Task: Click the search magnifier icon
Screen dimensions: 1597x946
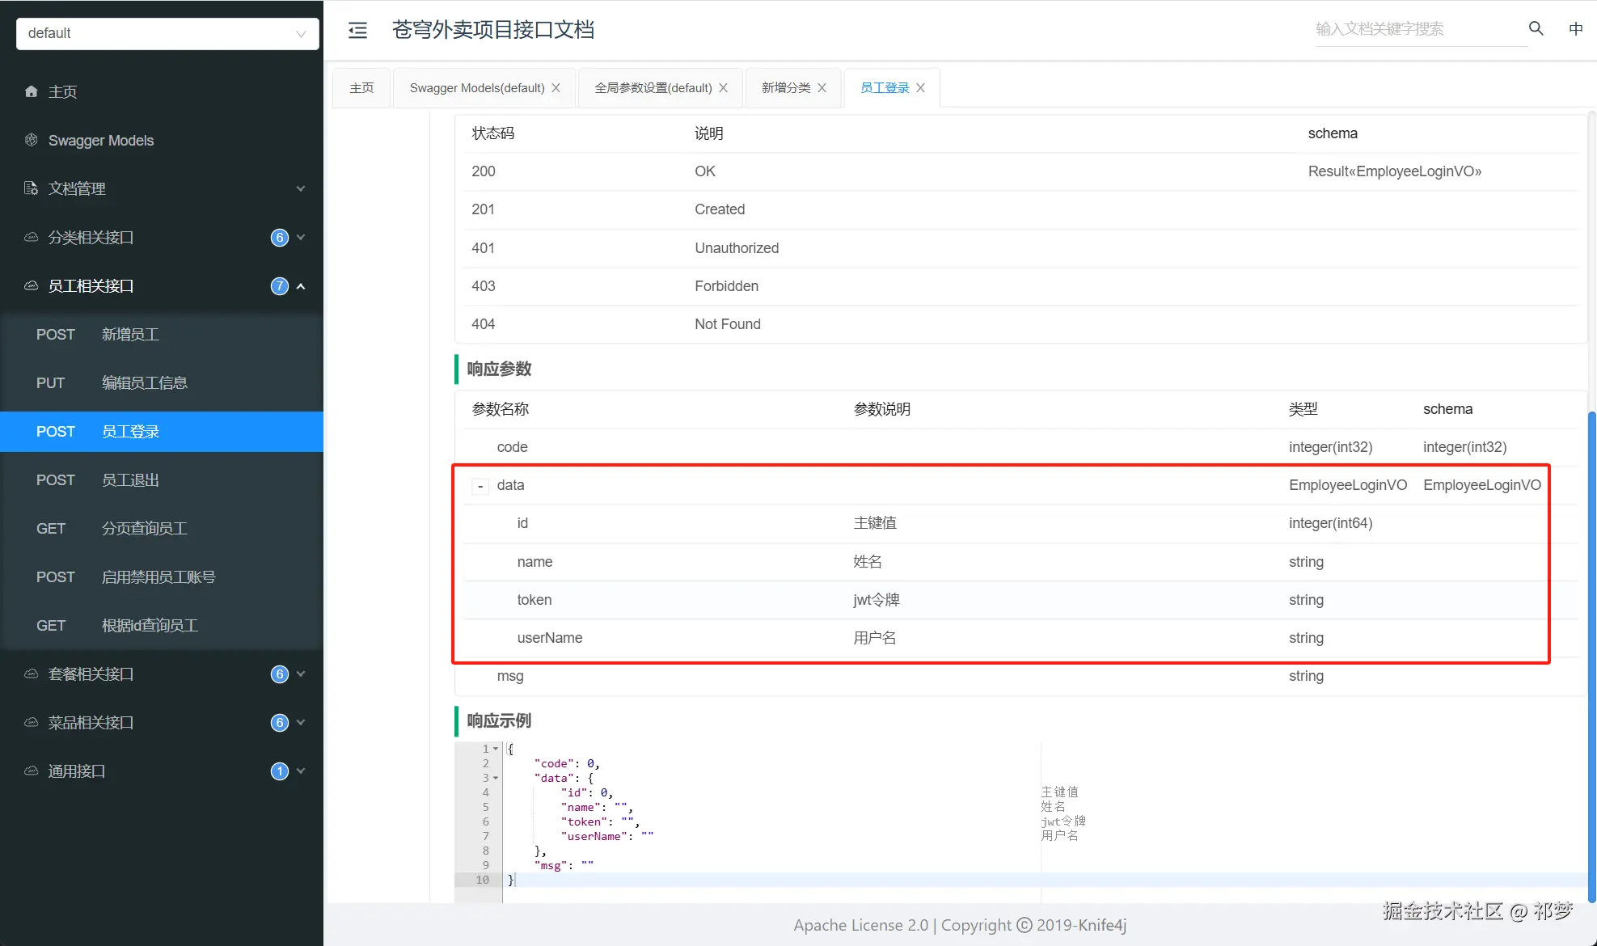Action: pyautogui.click(x=1536, y=28)
